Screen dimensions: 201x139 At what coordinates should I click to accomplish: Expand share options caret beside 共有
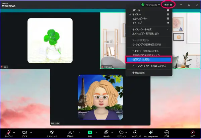pyautogui.click(x=96, y=132)
